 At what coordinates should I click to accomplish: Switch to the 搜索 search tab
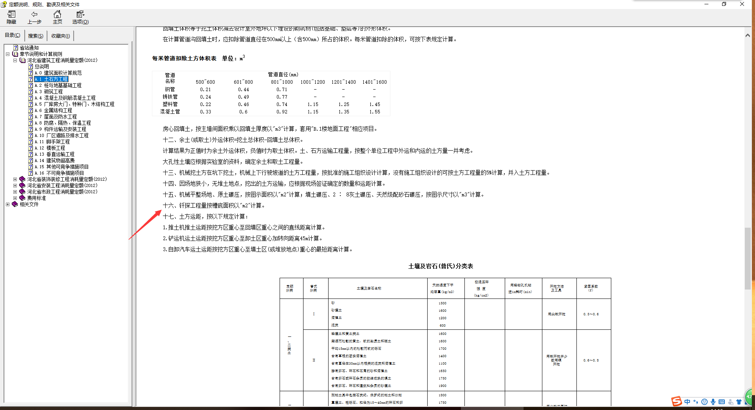tap(36, 36)
